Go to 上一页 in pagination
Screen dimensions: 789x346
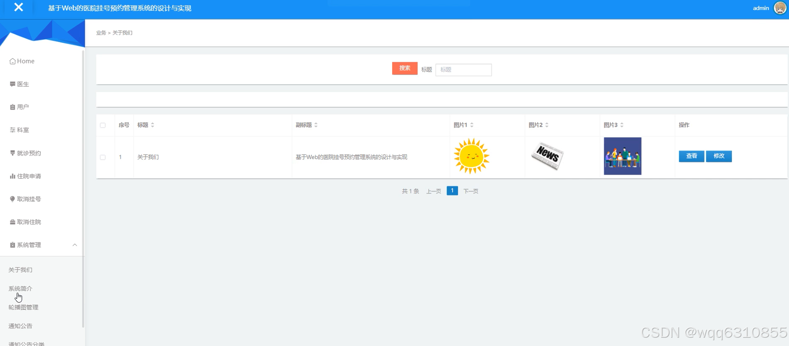pos(433,191)
